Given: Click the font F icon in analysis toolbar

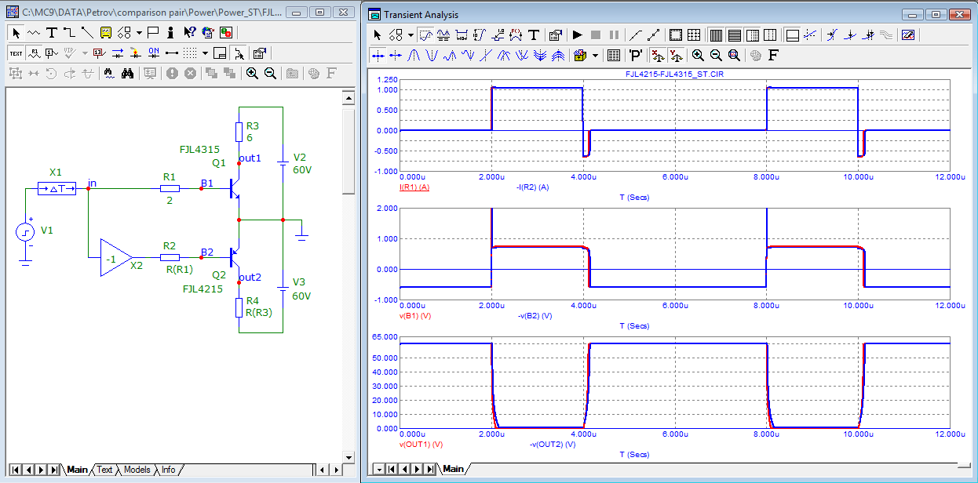Looking at the screenshot, I should 772,56.
